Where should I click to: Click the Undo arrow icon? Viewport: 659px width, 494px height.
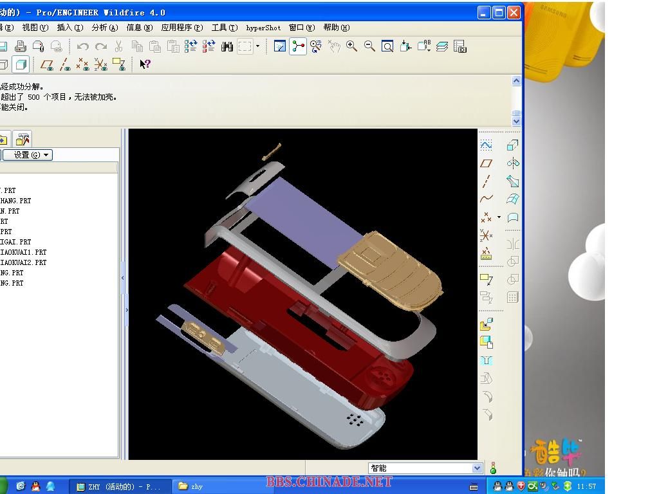pos(82,46)
